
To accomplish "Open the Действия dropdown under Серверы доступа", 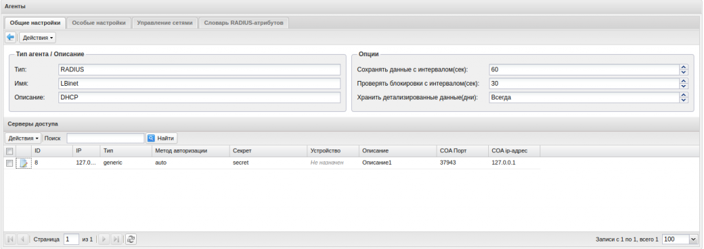I will (23, 139).
